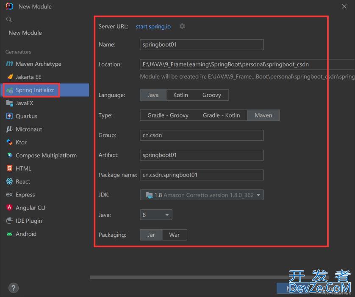Open the JDK dropdown
Screen dimensions: 355x297
point(202,195)
